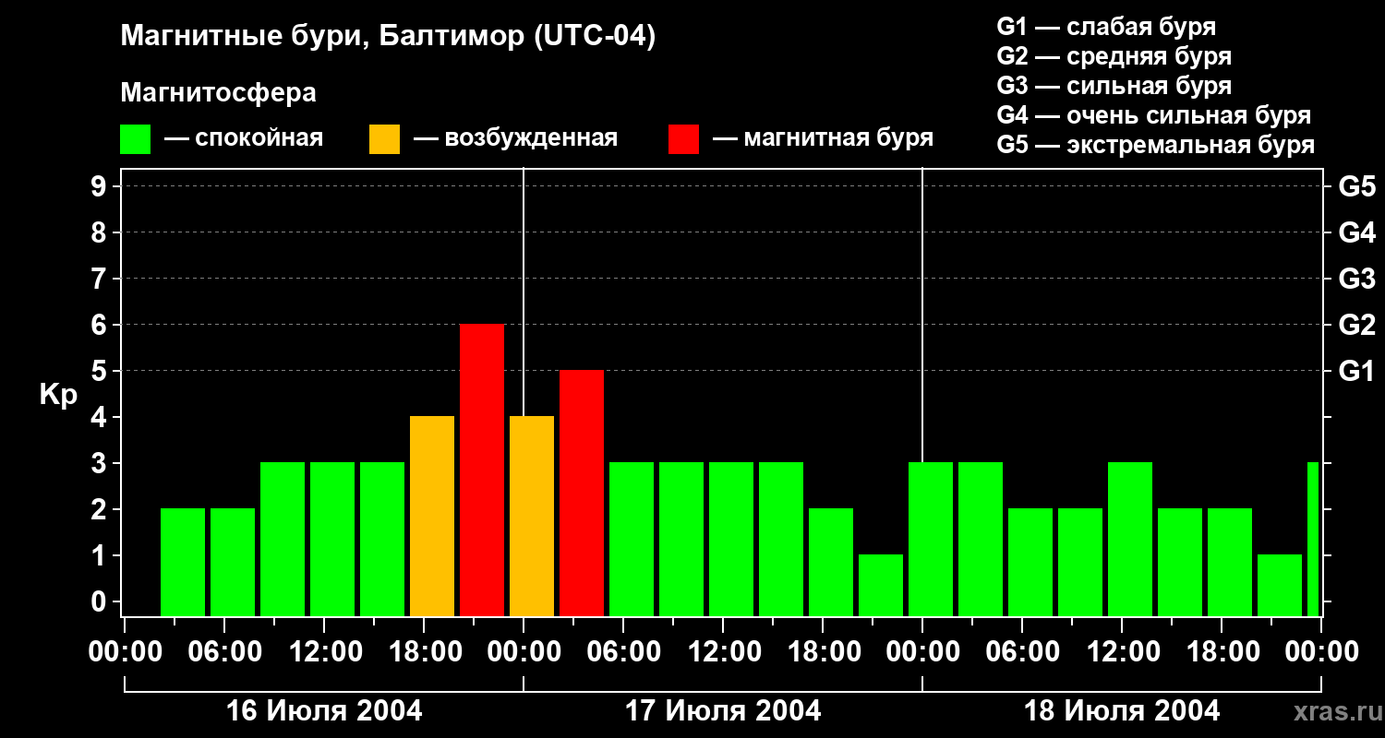Viewport: 1385px width, 738px height.
Task: Click the '17 Июля 2004' date label
Action: coord(723,711)
